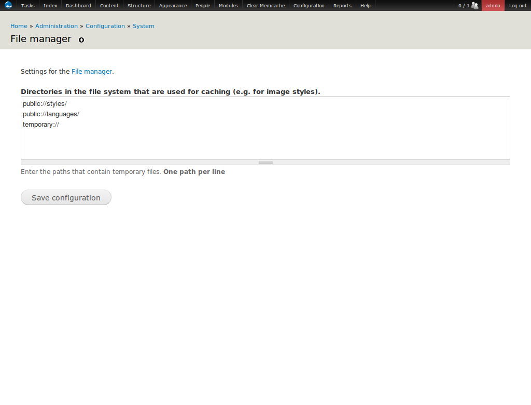Open the Index menu item
Image resolution: width=531 pixels, height=405 pixels.
(x=50, y=6)
